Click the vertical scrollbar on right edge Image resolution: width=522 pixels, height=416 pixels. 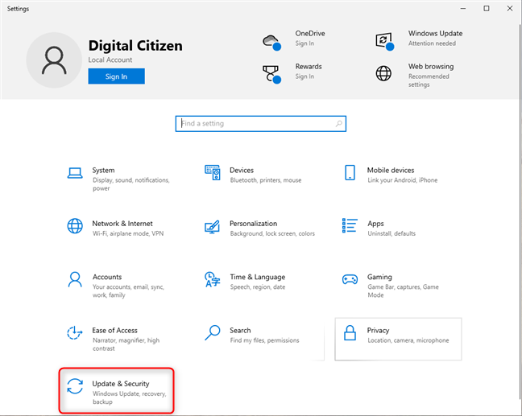click(520, 211)
